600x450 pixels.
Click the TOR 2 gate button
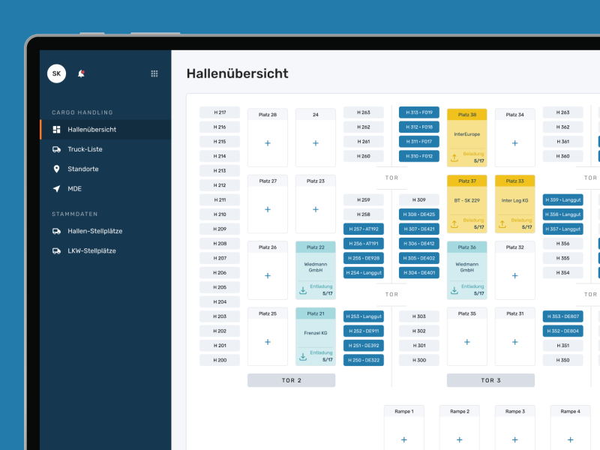[x=292, y=380]
